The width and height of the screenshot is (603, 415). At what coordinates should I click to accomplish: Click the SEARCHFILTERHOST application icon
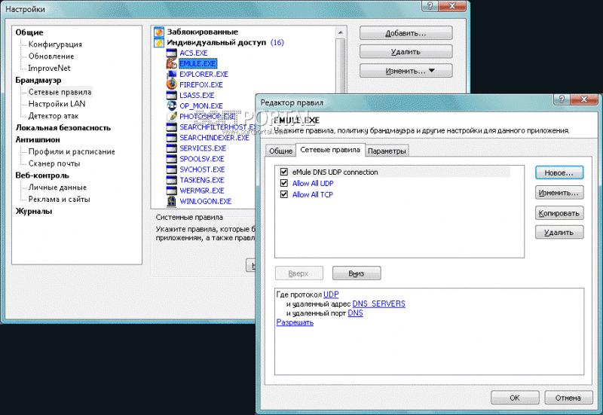click(x=172, y=127)
